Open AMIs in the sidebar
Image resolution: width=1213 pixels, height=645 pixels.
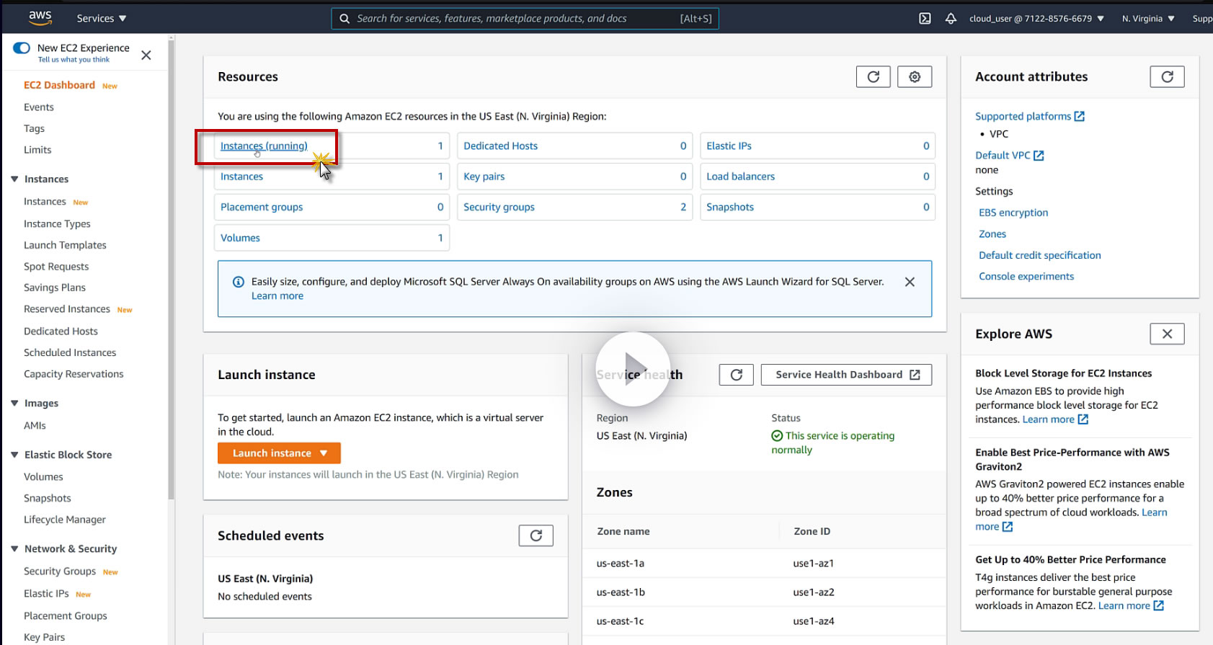35,426
